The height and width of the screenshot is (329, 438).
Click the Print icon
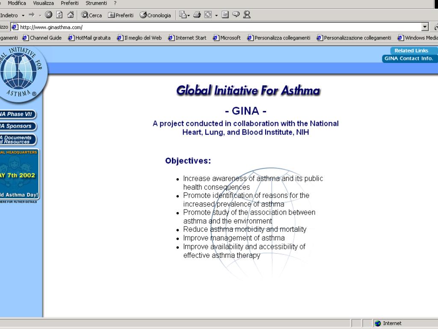(197, 15)
